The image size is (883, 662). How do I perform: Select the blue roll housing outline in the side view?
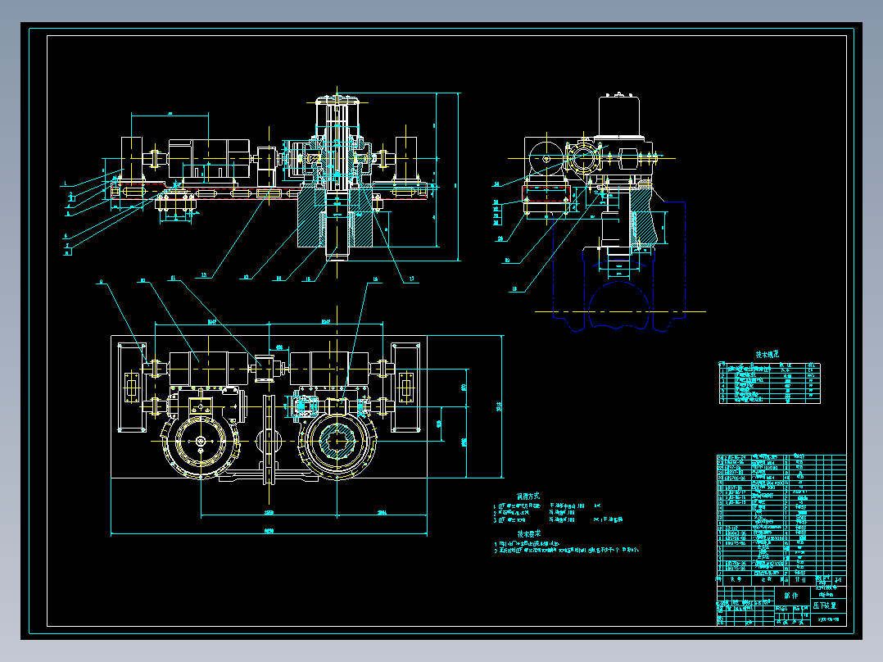(619, 265)
